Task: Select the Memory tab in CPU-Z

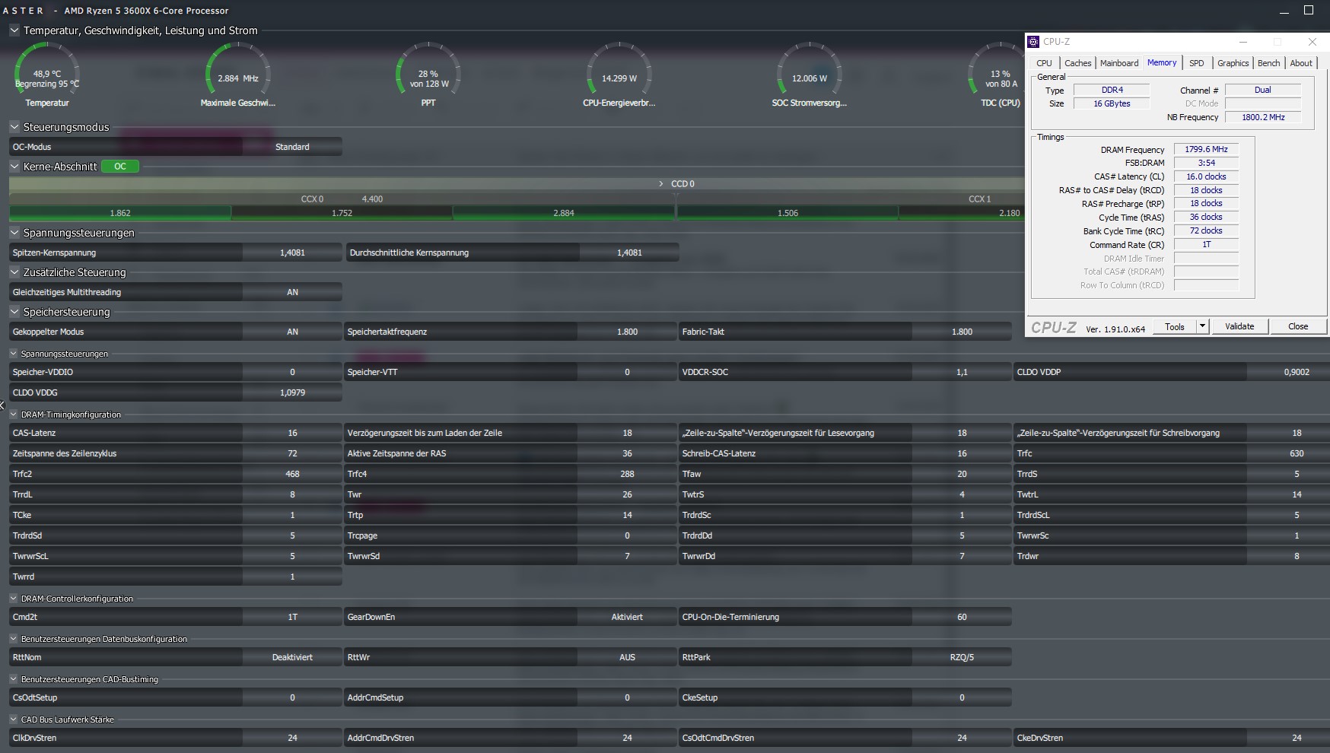Action: point(1162,63)
